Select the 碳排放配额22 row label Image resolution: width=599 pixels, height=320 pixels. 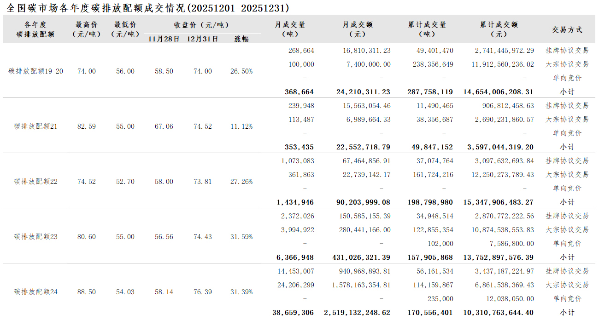(x=36, y=182)
